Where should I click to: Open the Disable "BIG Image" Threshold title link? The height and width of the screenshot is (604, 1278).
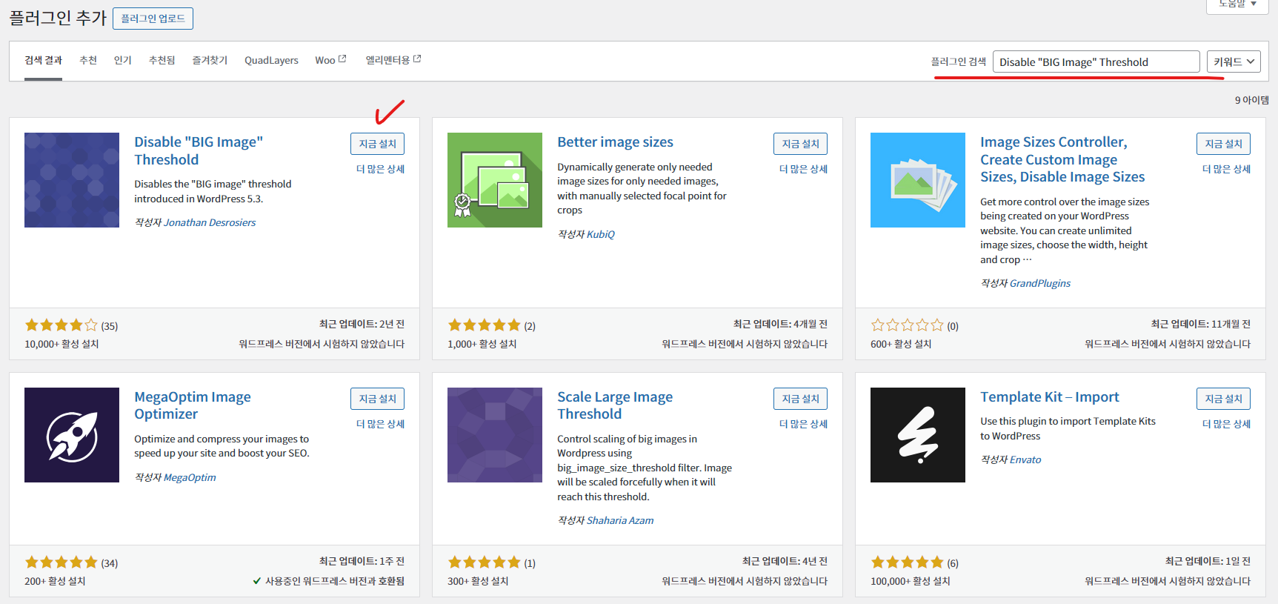point(199,150)
